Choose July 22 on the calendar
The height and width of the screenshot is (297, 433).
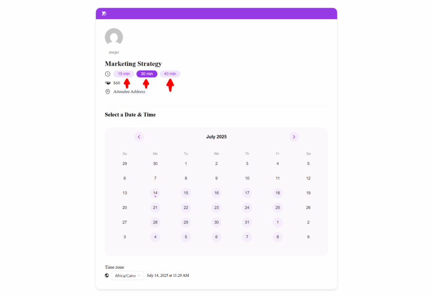coord(186,208)
